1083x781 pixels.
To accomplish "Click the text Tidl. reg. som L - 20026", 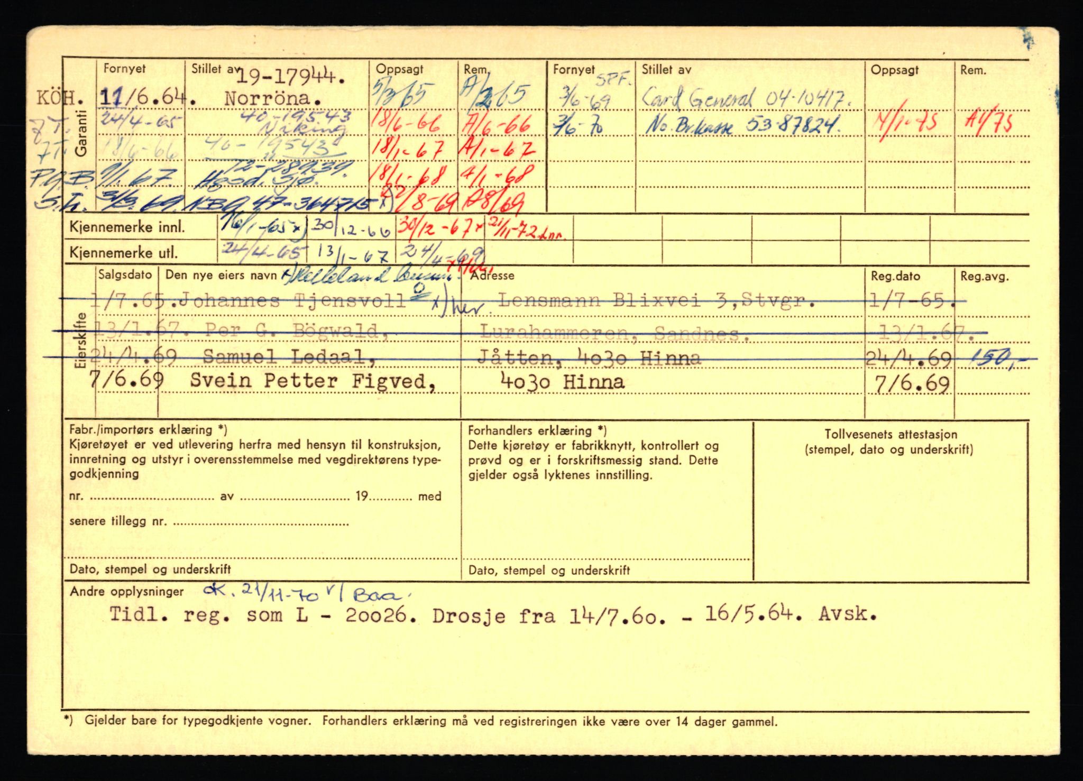I will (x=263, y=615).
